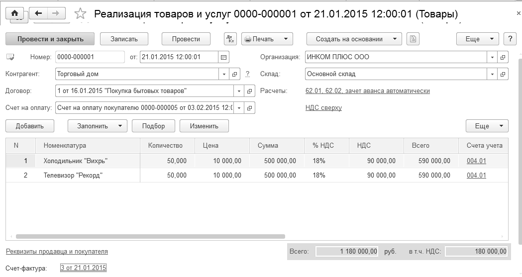Open settlements link 62.01, 62.02
The height and width of the screenshot is (277, 522).
click(368, 91)
